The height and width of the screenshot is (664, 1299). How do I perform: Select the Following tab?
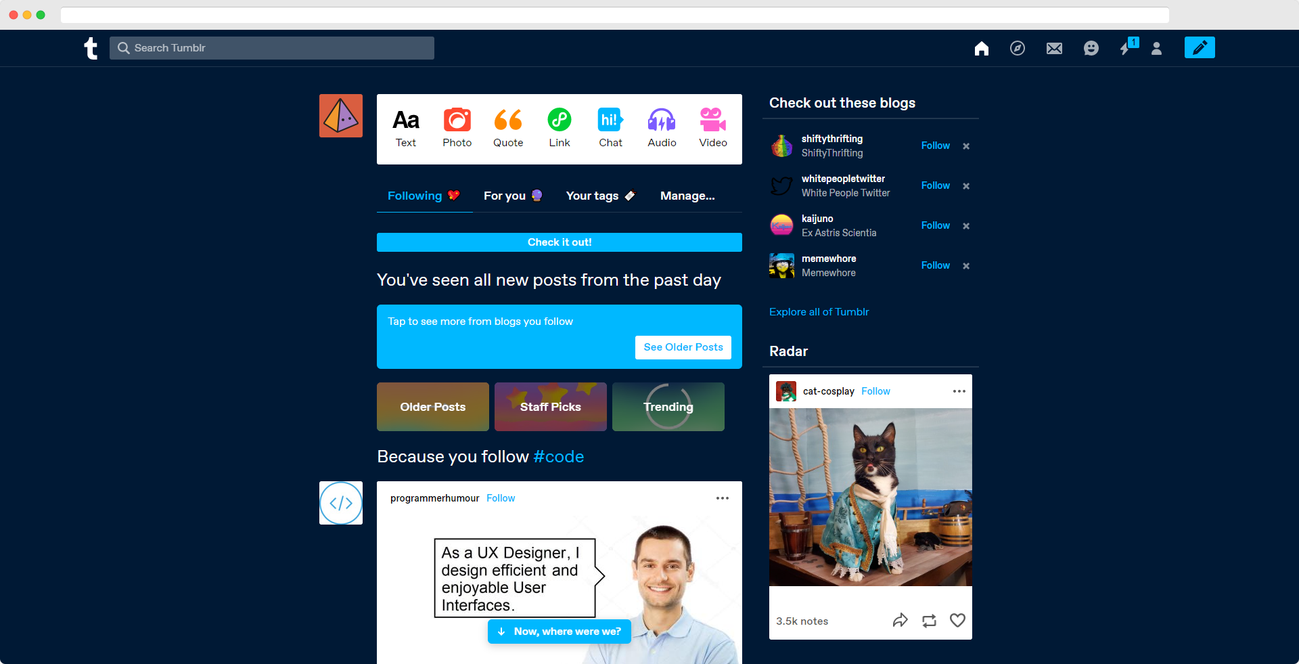coord(424,196)
